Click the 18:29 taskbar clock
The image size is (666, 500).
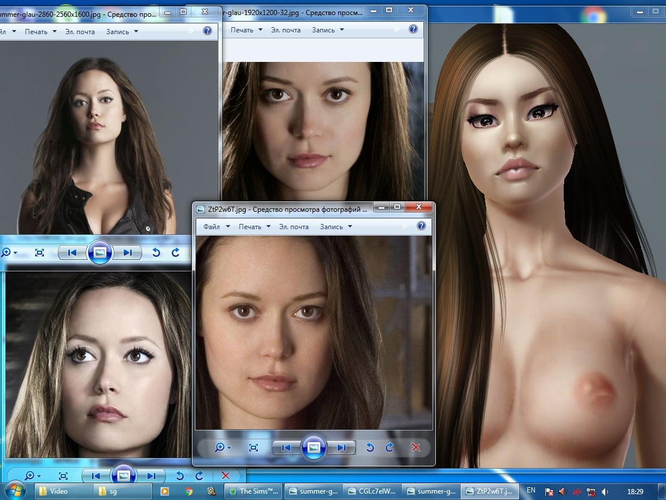635,491
